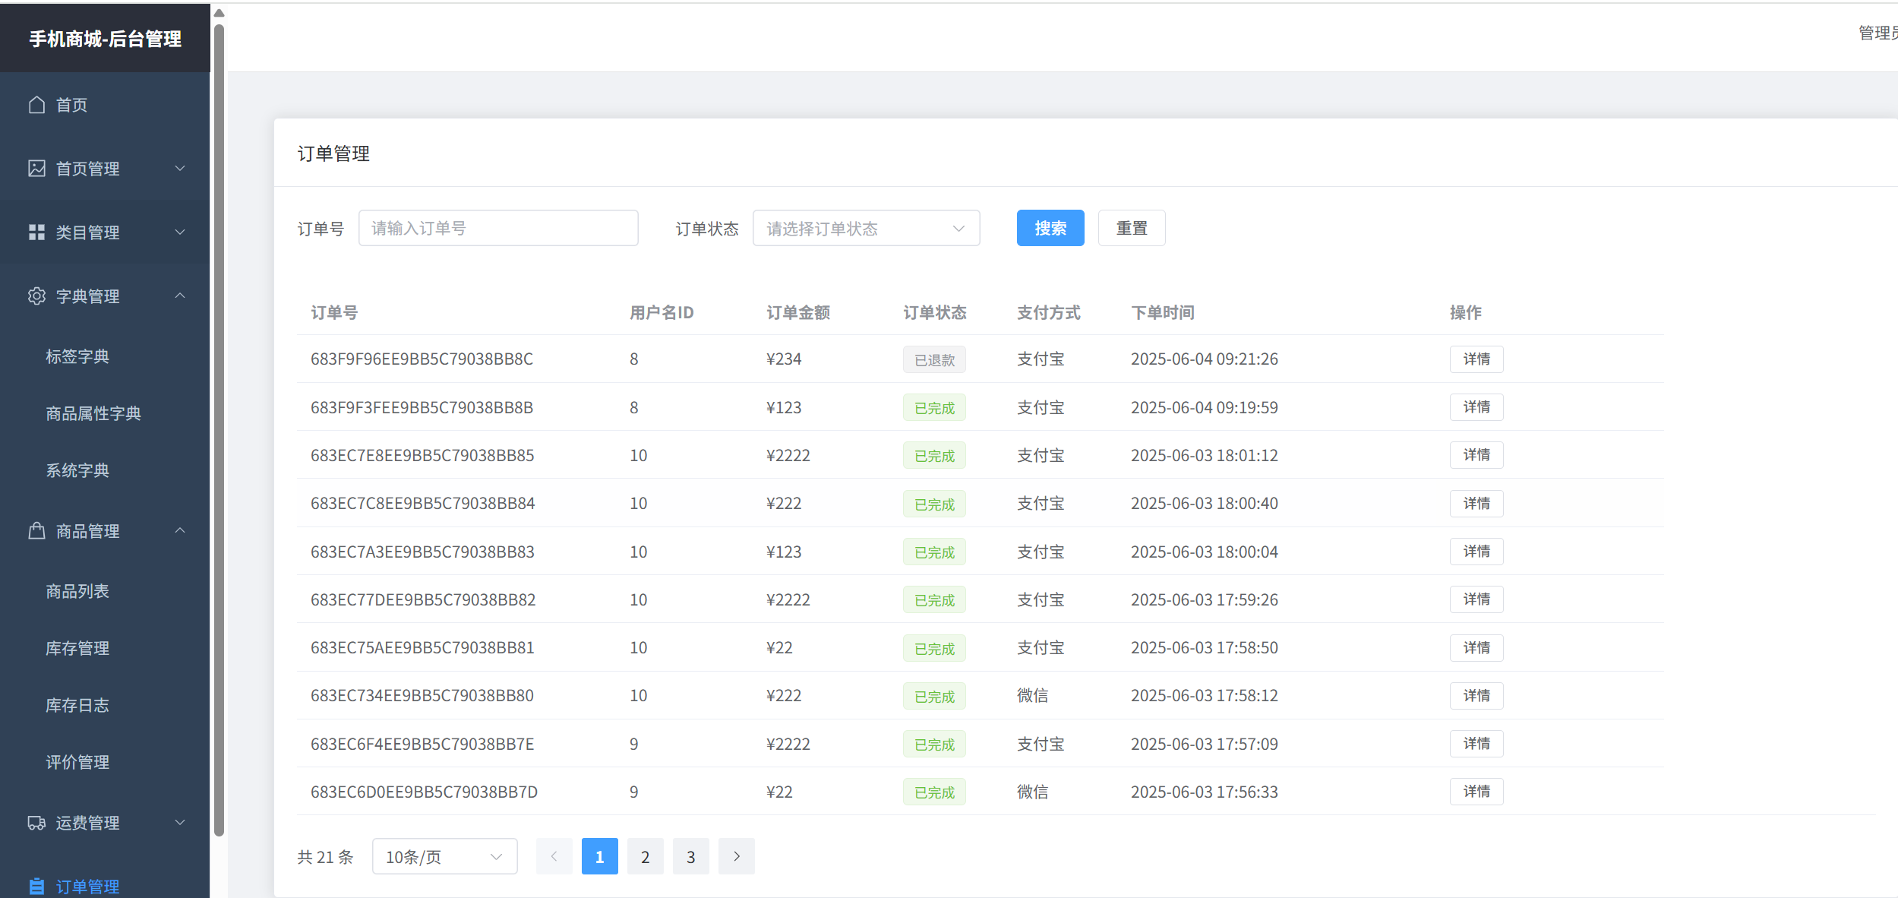Open the 商品列表 menu item
This screenshot has height=898, width=1898.
point(77,591)
